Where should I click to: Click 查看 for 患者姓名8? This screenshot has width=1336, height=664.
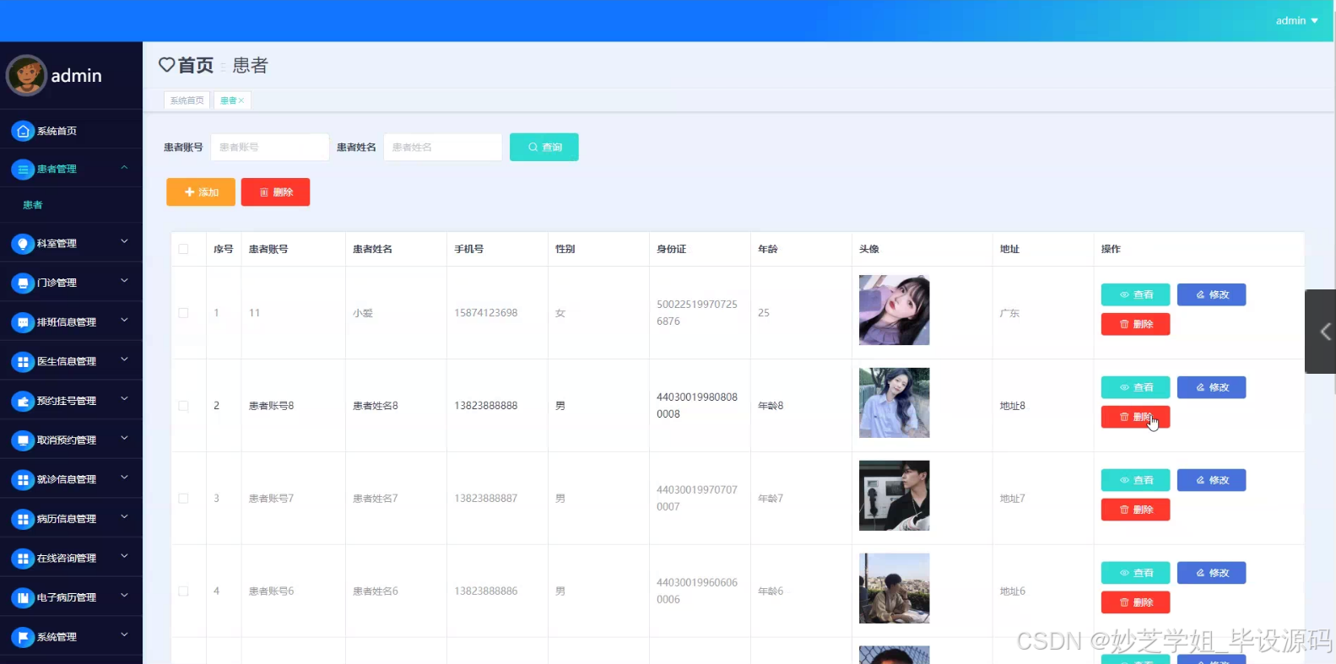point(1135,387)
